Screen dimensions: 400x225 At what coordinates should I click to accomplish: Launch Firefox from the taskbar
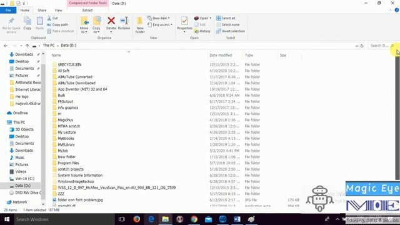pos(136,219)
